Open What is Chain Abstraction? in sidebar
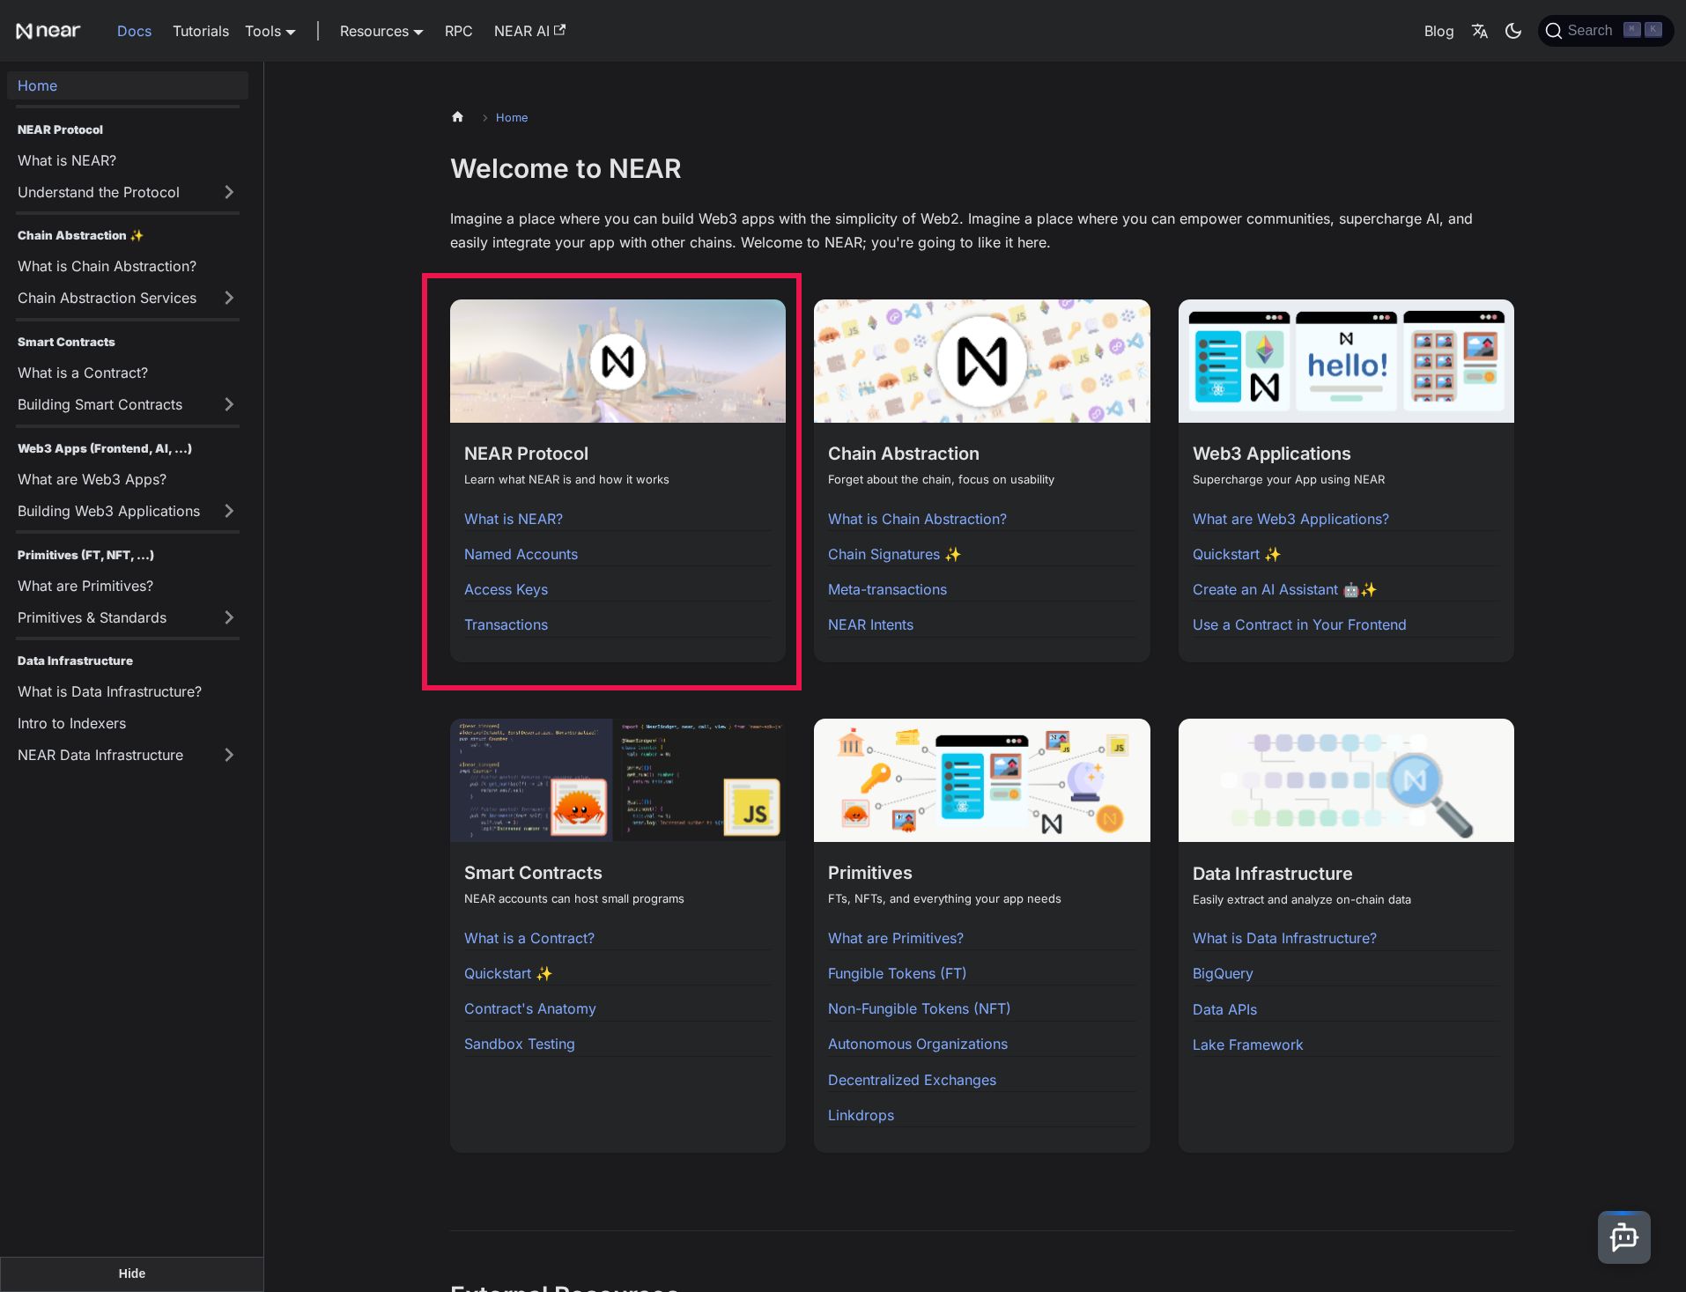 click(107, 266)
